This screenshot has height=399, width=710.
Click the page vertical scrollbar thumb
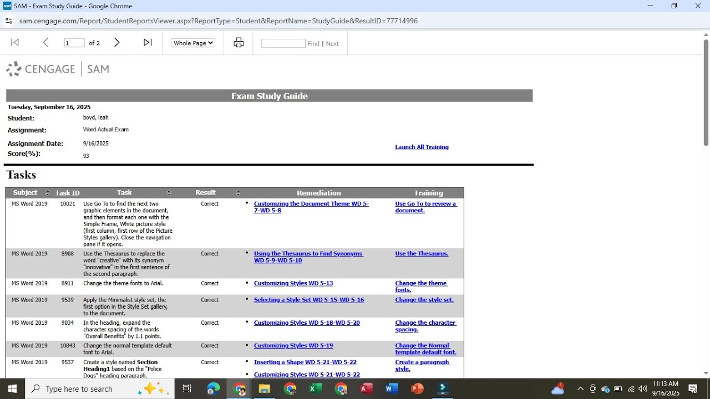point(706,93)
